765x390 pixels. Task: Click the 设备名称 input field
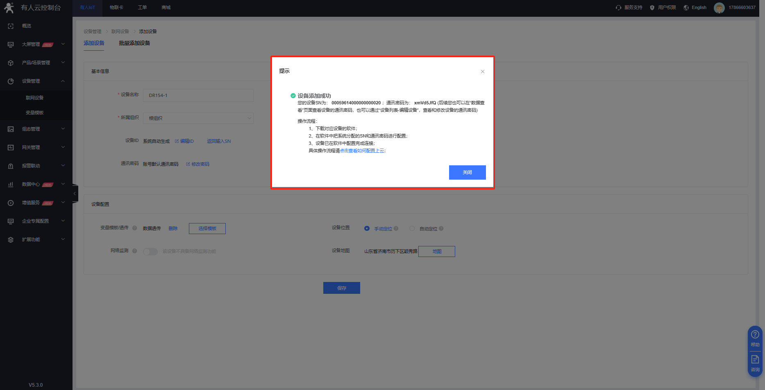point(198,95)
